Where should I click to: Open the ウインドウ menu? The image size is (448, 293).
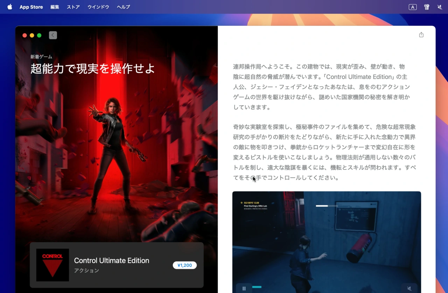click(98, 7)
